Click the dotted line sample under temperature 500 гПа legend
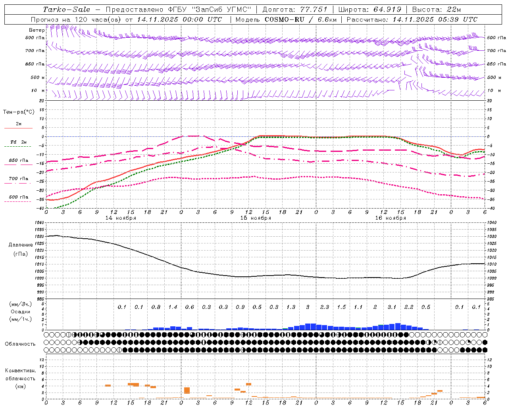The height and width of the screenshot is (406, 508). [x=17, y=201]
